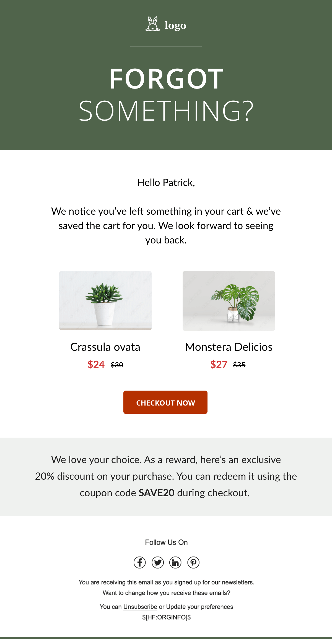Click the SAVE20 coupon code
The height and width of the screenshot is (639, 332).
(x=157, y=493)
